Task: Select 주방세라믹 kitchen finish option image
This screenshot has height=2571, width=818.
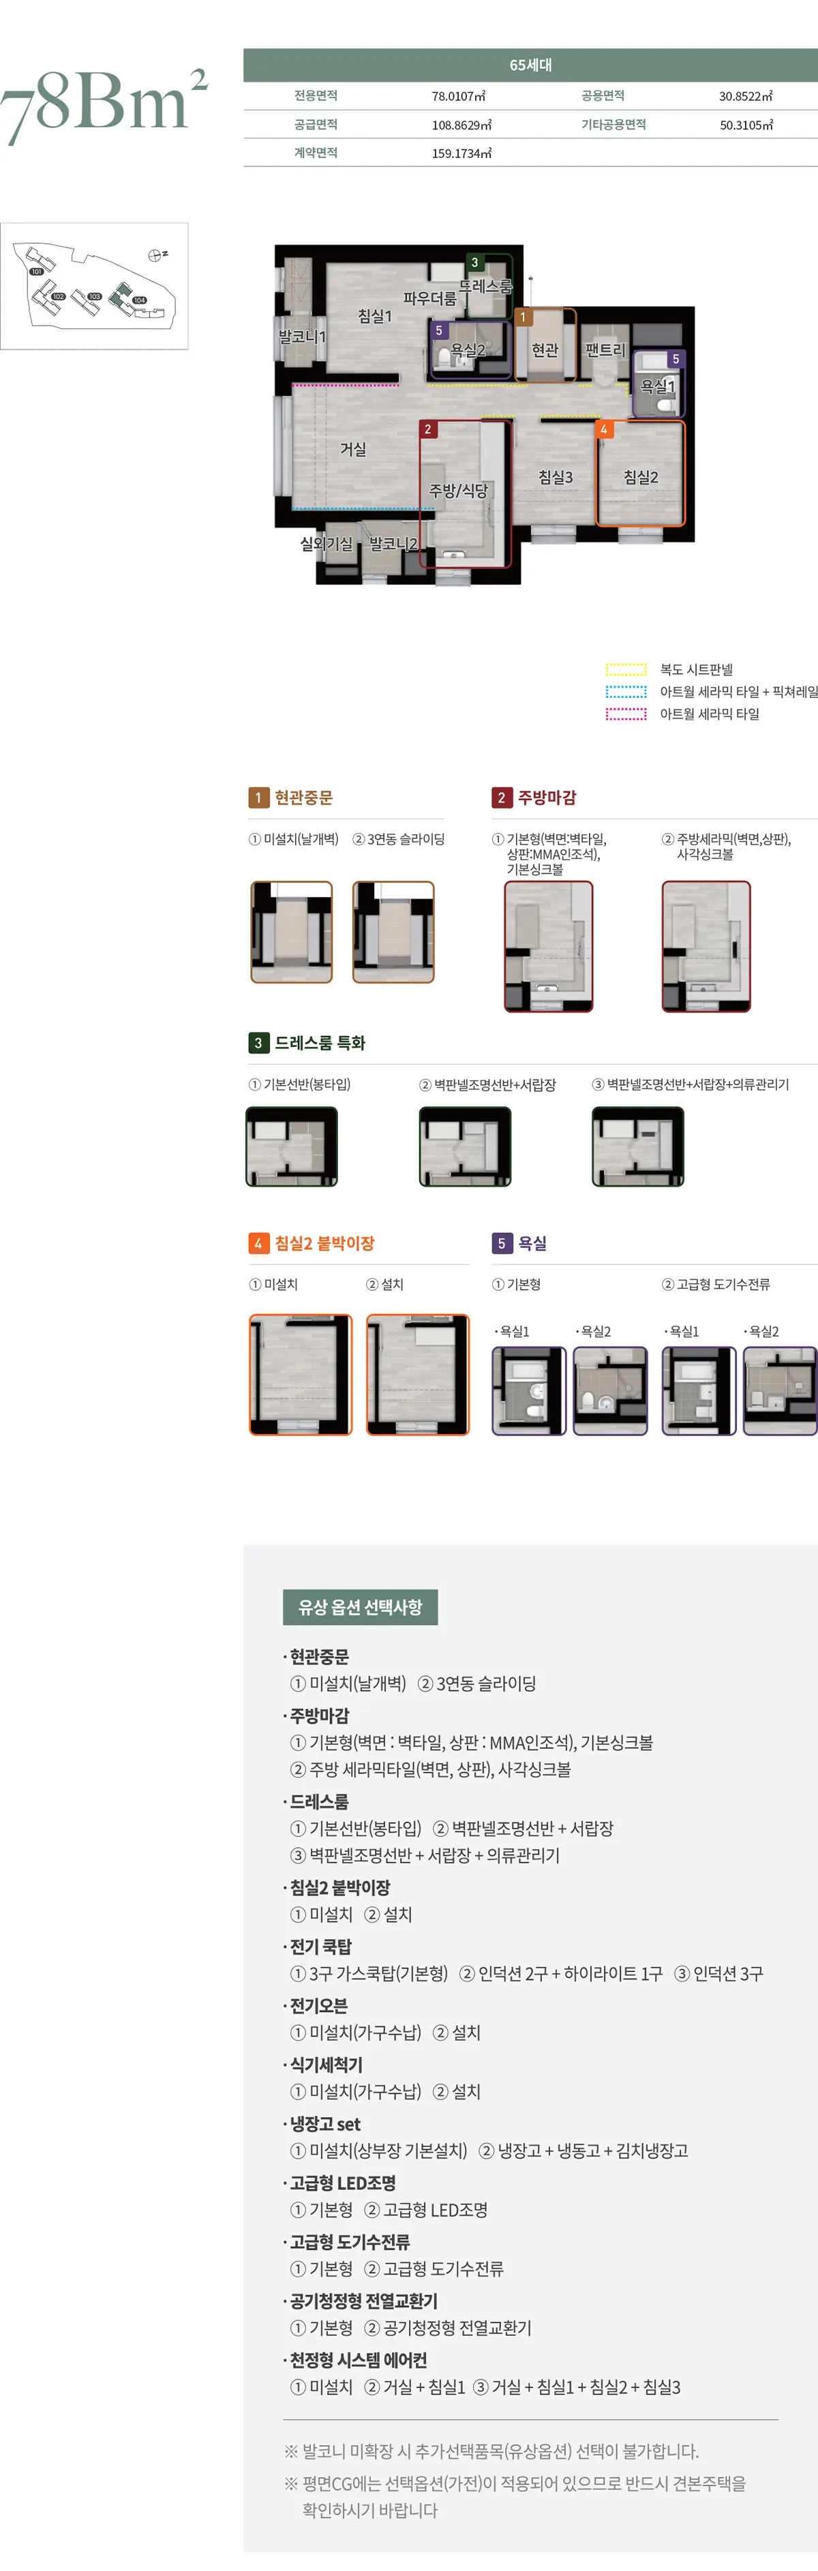Action: [706, 946]
